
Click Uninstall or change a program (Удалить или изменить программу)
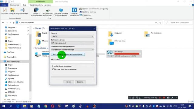(94, 9)
